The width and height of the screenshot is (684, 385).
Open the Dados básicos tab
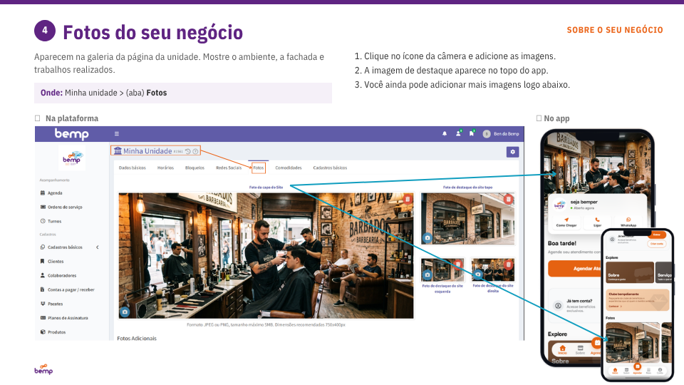click(133, 168)
